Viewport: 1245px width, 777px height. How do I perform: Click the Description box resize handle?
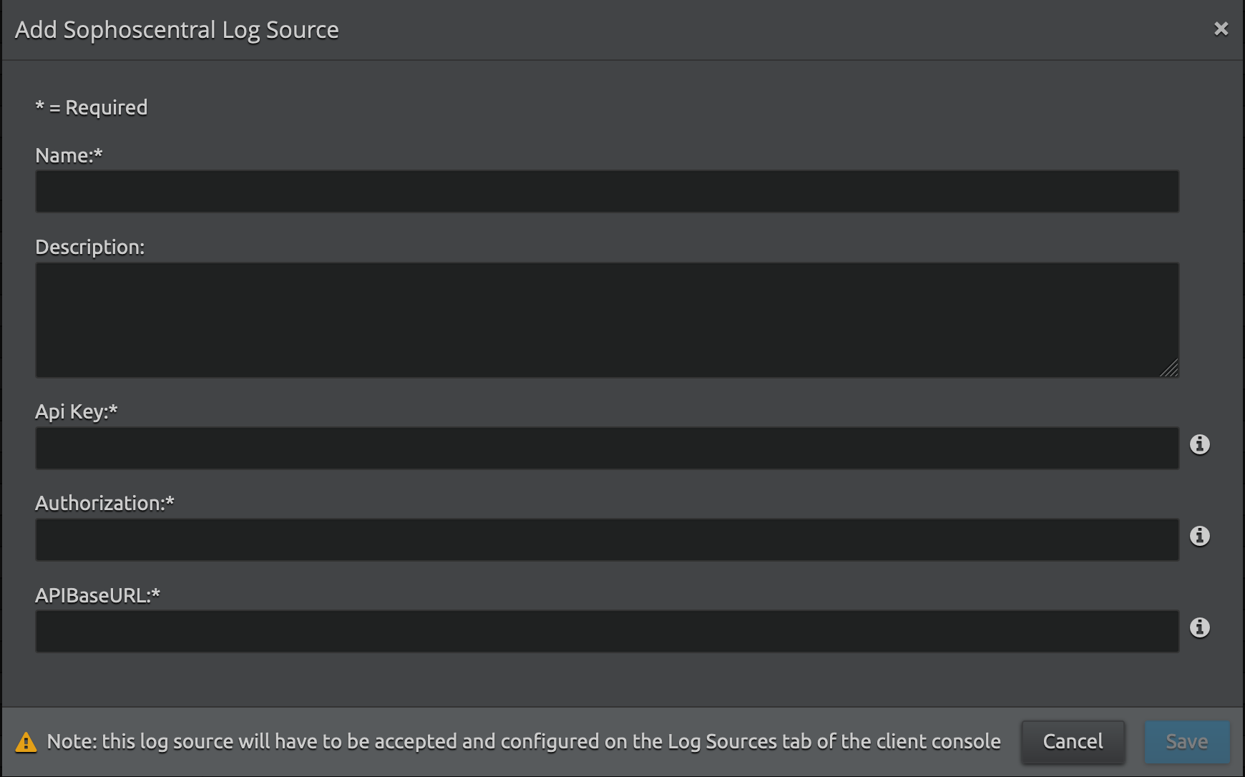[1170, 369]
